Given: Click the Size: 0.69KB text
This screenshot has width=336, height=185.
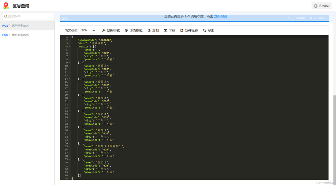Looking at the screenshot, I should pos(296,18).
